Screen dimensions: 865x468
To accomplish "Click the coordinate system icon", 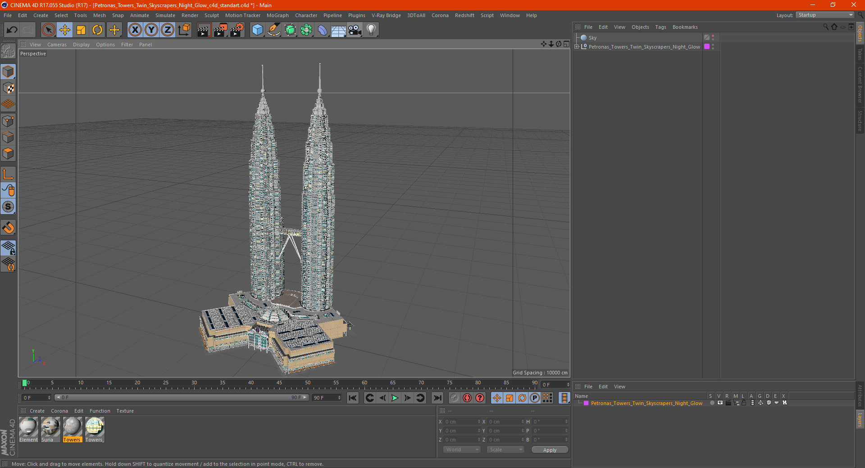I will click(184, 30).
